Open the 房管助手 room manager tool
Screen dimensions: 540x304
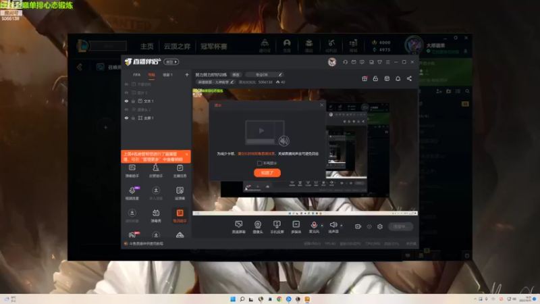click(156, 171)
